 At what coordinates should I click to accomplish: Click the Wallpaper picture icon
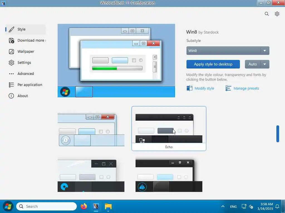click(x=11, y=52)
